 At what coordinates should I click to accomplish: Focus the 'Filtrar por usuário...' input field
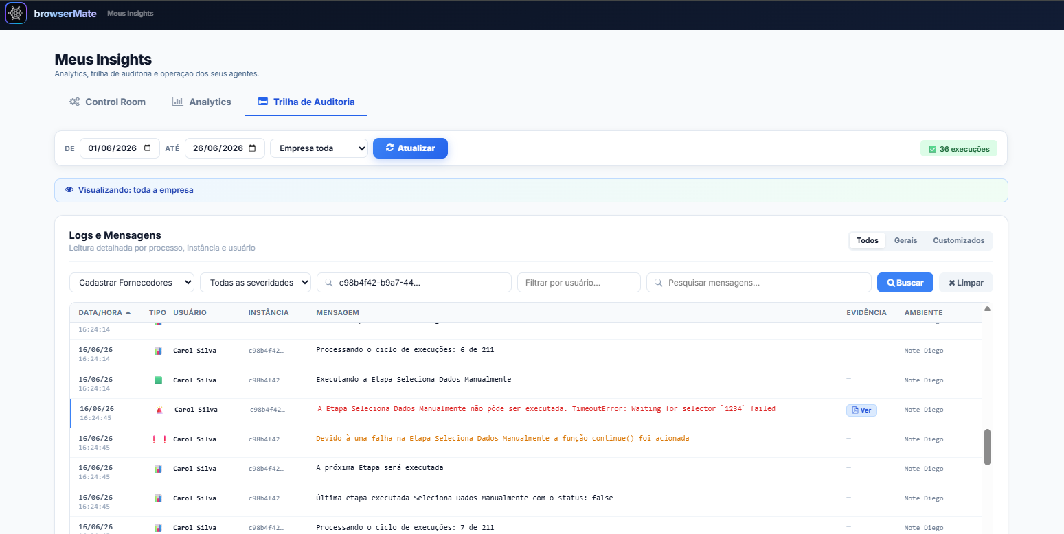(x=579, y=283)
